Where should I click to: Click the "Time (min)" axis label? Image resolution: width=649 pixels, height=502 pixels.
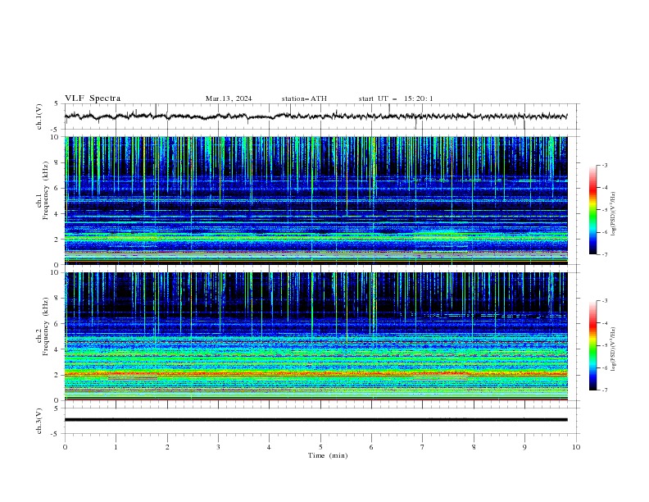(x=328, y=455)
